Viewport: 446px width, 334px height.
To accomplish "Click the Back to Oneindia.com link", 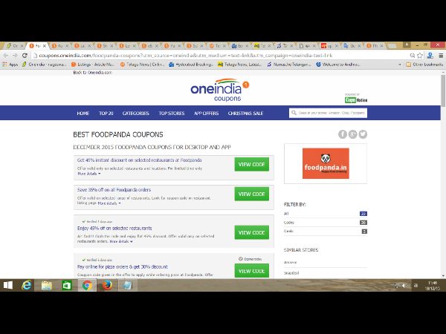I will (x=92, y=72).
